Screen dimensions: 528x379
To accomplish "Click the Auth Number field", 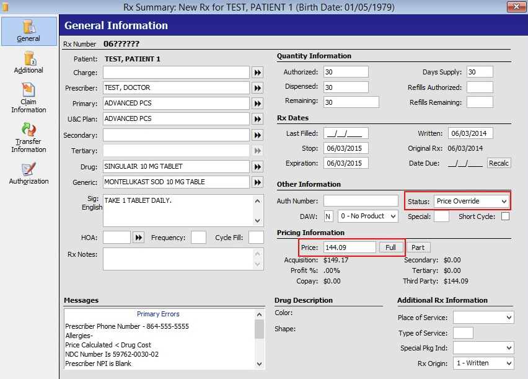I will pos(361,201).
